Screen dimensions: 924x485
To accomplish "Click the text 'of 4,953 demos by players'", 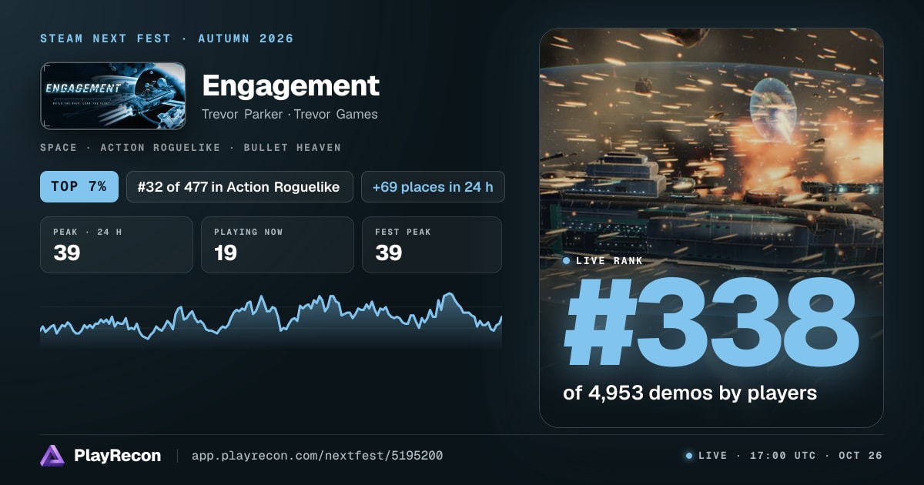I will tap(690, 393).
